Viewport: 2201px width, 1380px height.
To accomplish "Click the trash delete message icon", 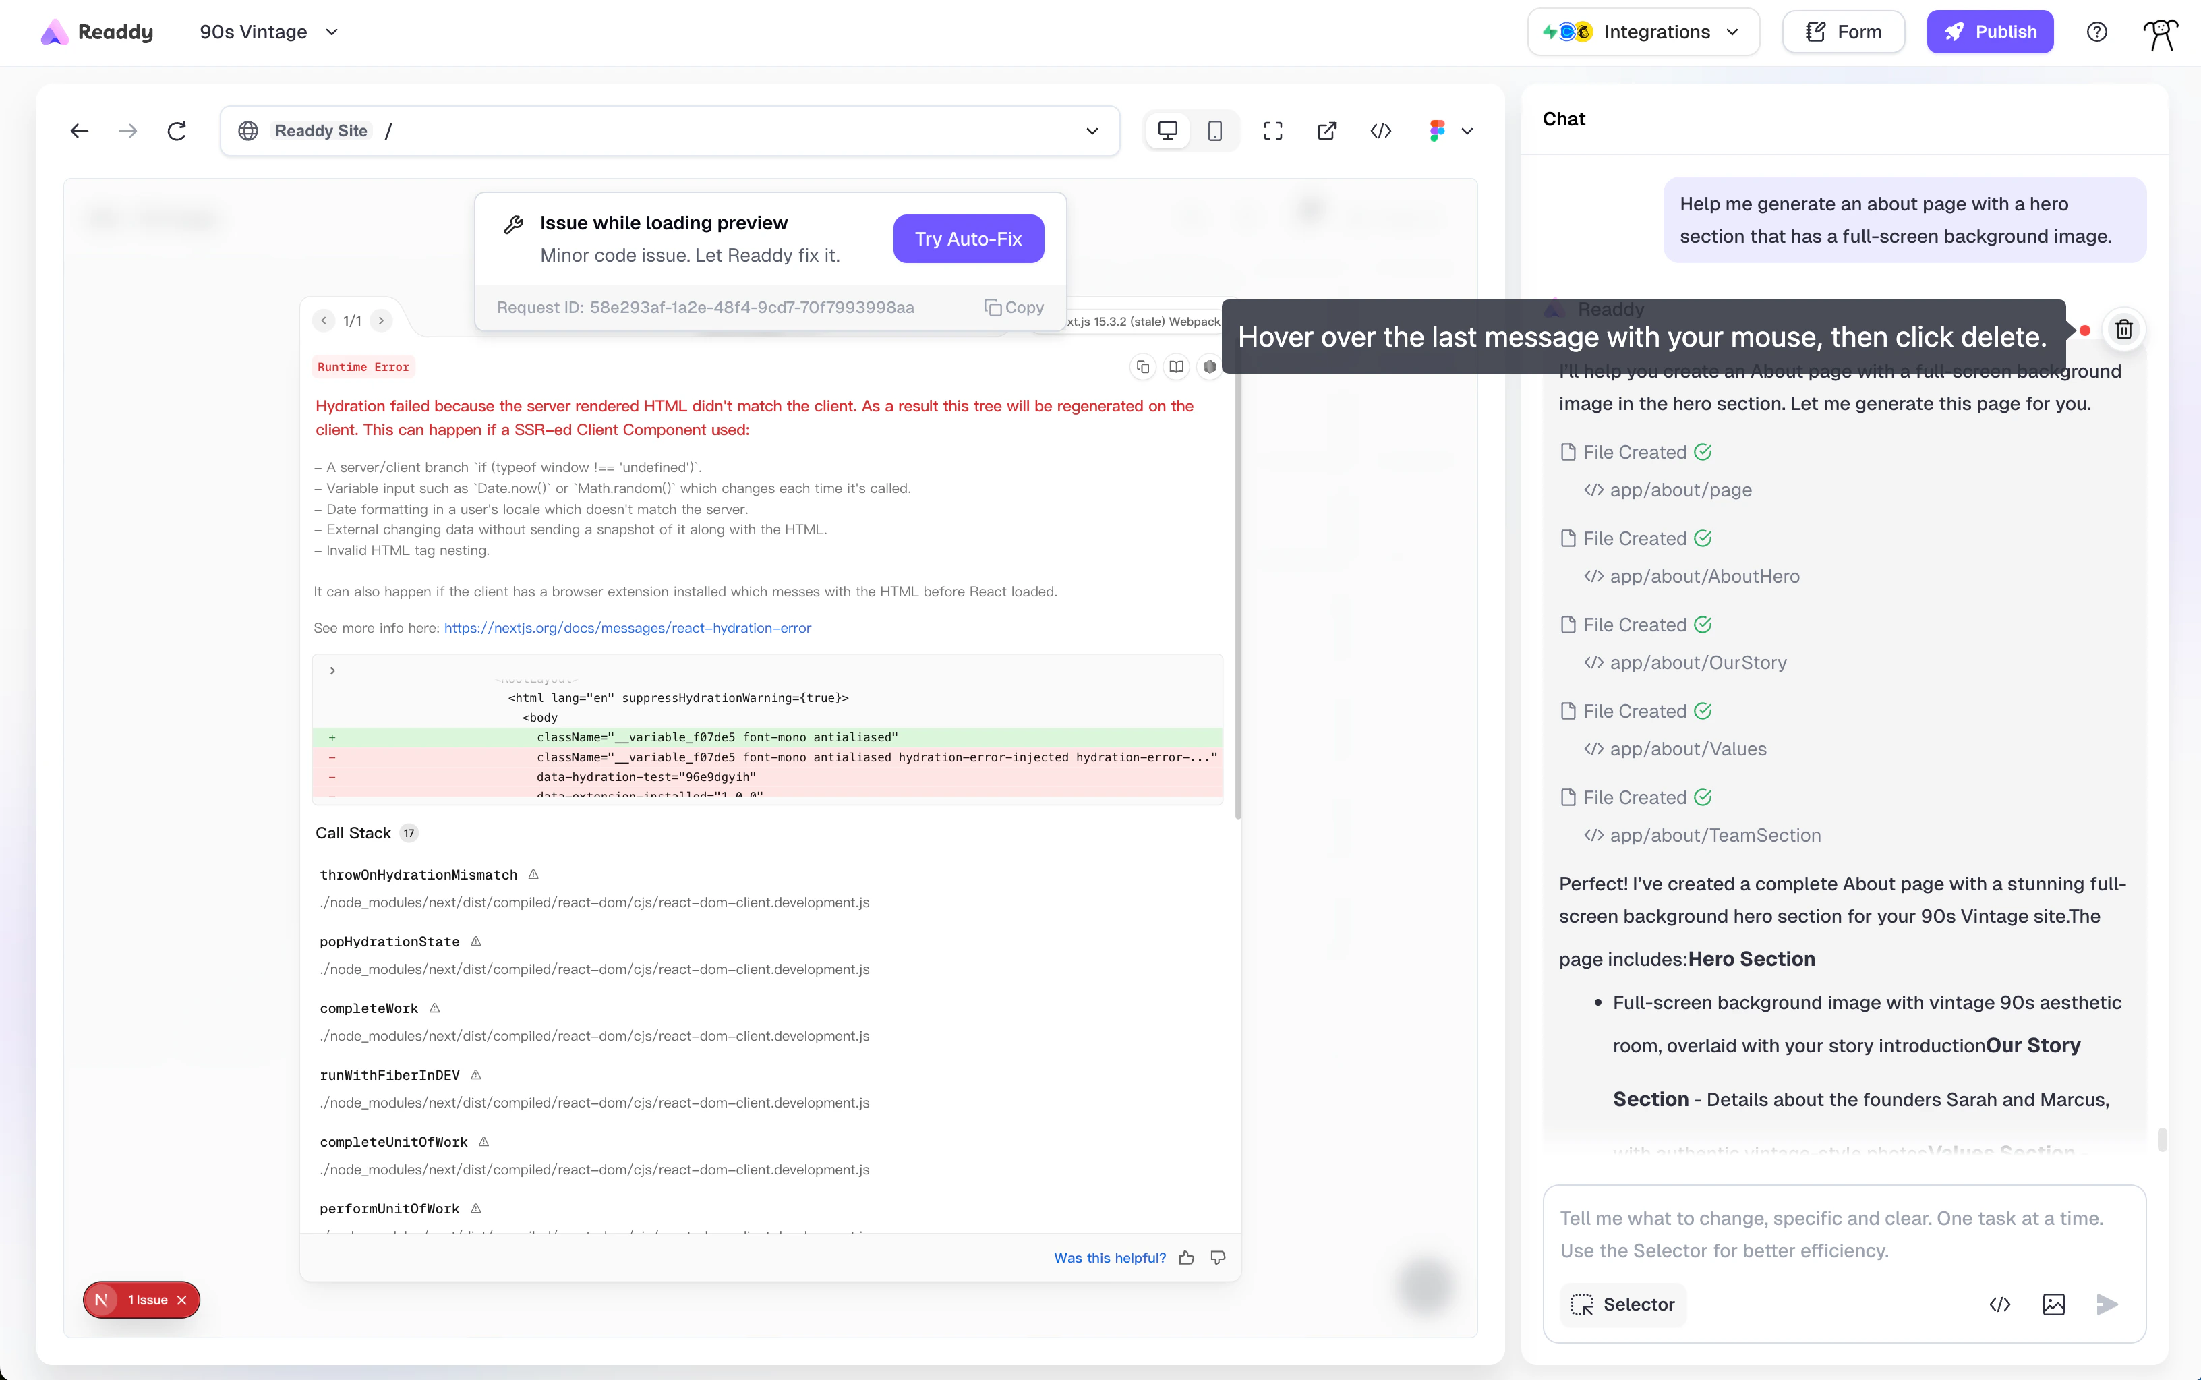I will [2123, 329].
